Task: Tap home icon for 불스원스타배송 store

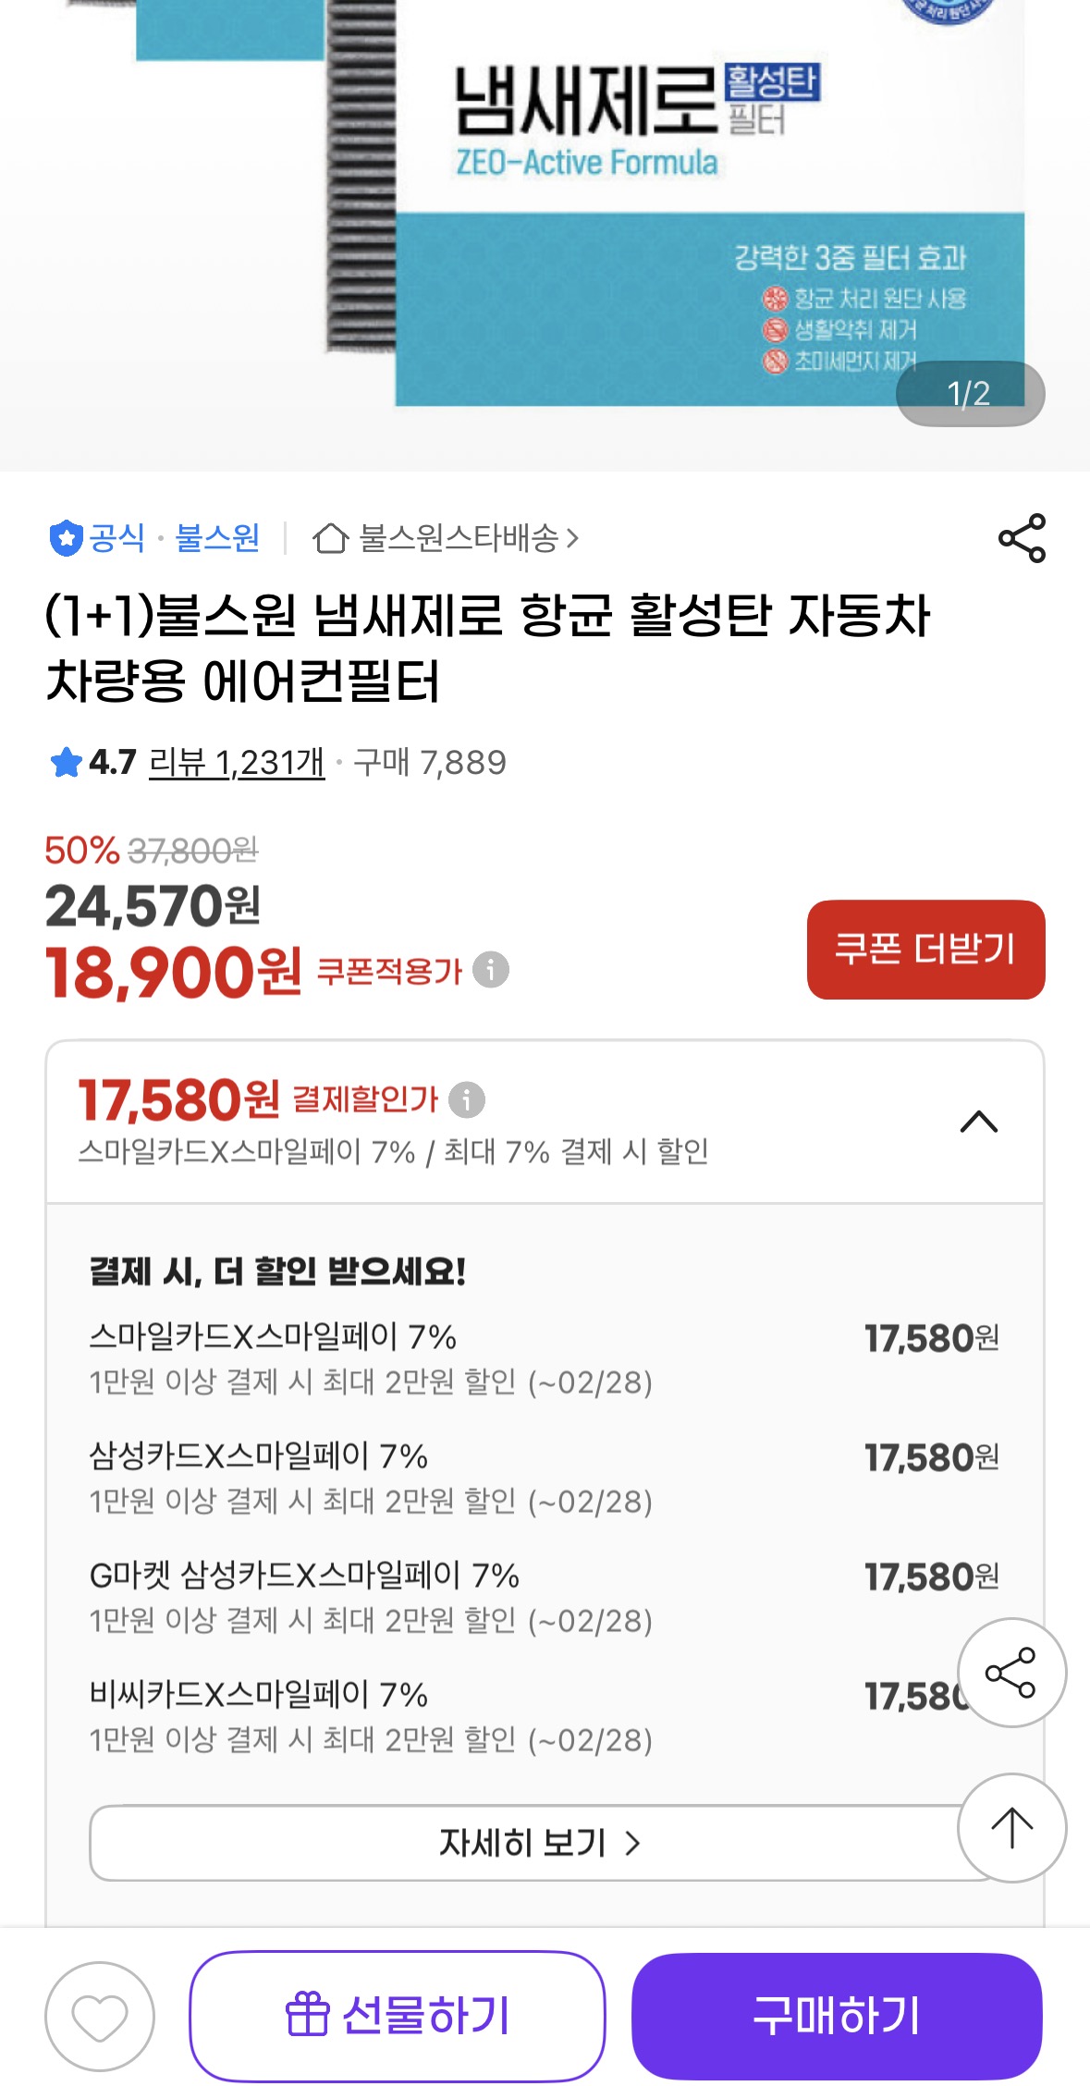Action: point(330,538)
